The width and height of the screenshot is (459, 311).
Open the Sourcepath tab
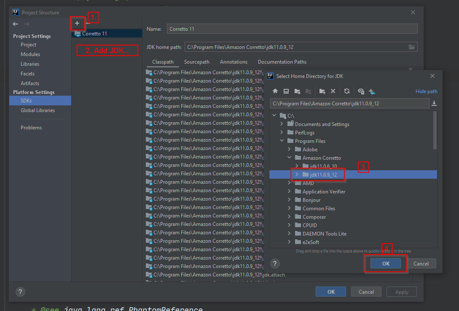pos(197,62)
